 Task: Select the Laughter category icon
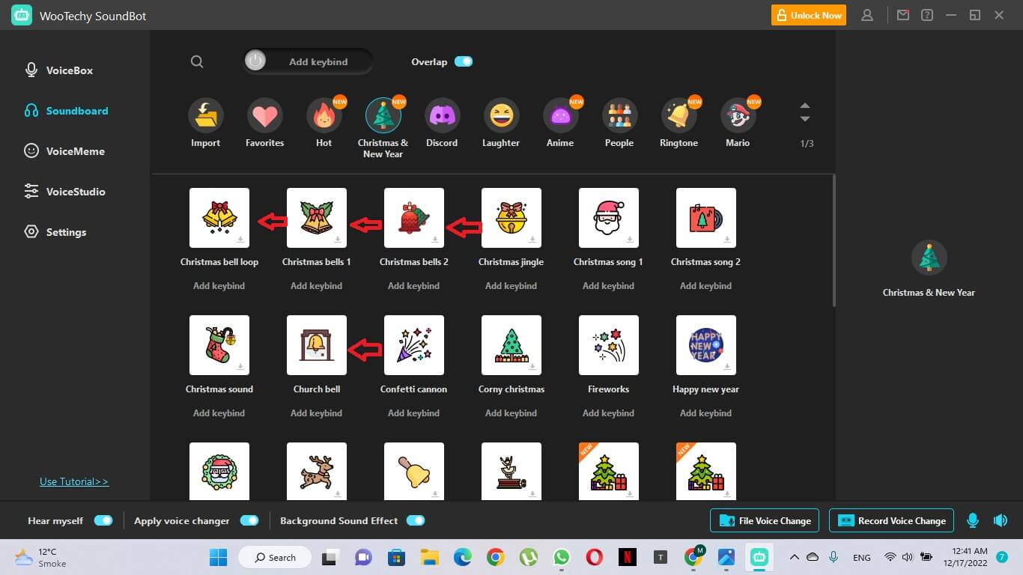coord(501,116)
